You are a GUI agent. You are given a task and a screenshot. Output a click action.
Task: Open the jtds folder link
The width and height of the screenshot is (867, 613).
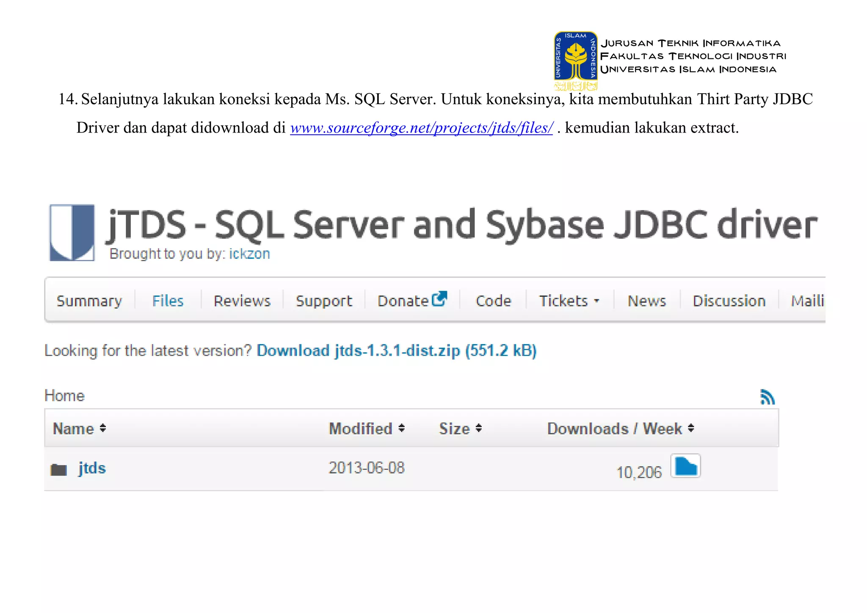[x=92, y=469]
